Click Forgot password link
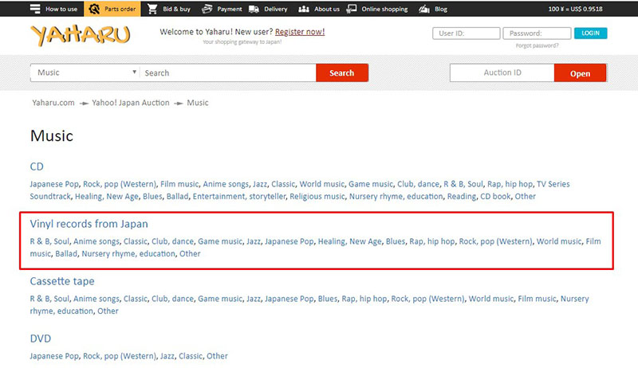The width and height of the screenshot is (638, 368). [537, 45]
